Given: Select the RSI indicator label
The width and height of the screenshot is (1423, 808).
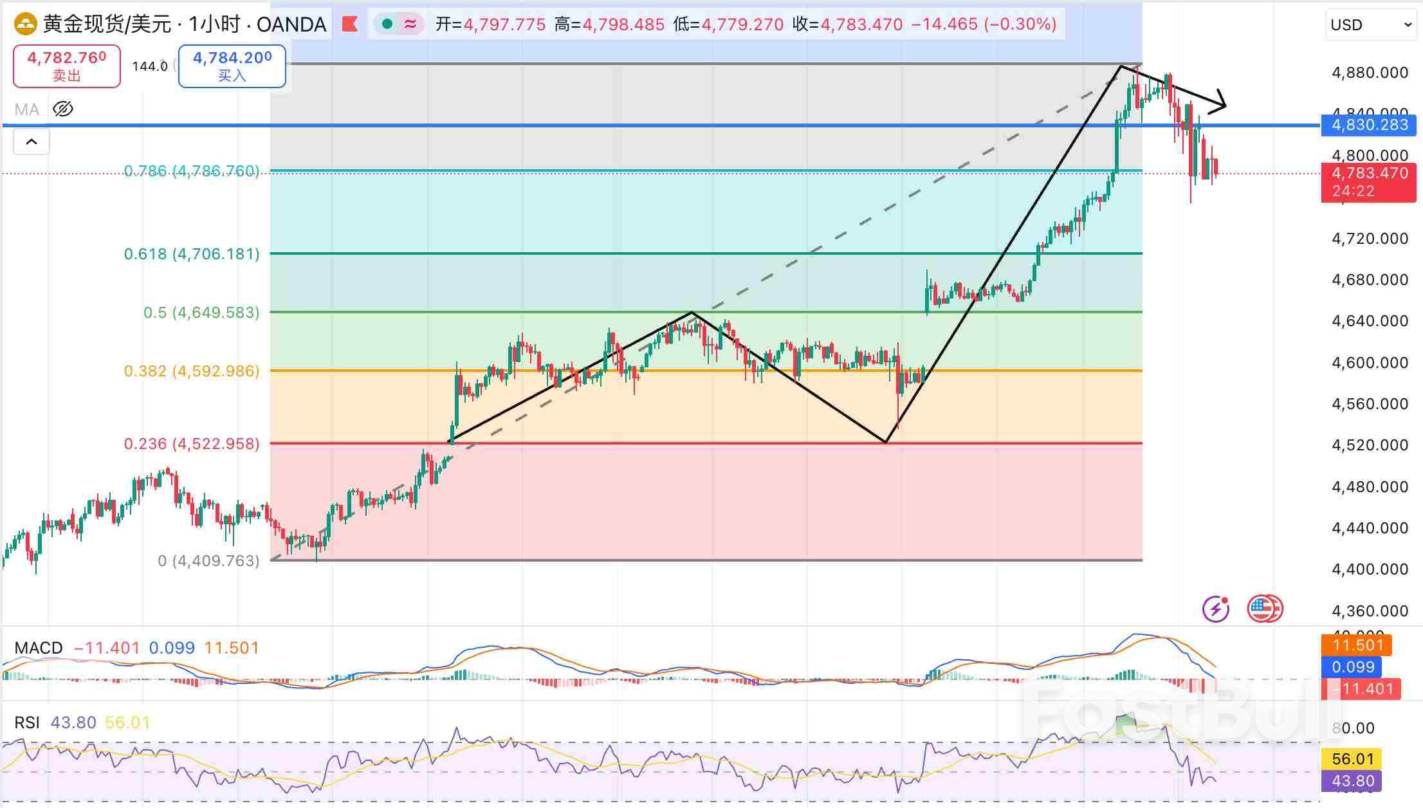Looking at the screenshot, I should click(x=27, y=722).
